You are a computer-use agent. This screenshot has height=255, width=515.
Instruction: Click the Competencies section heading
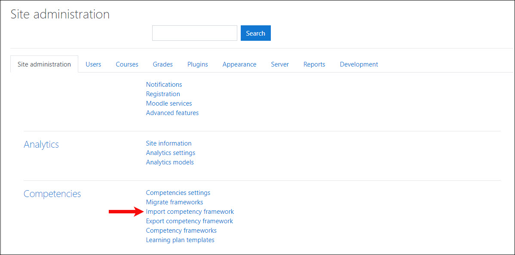coord(52,194)
